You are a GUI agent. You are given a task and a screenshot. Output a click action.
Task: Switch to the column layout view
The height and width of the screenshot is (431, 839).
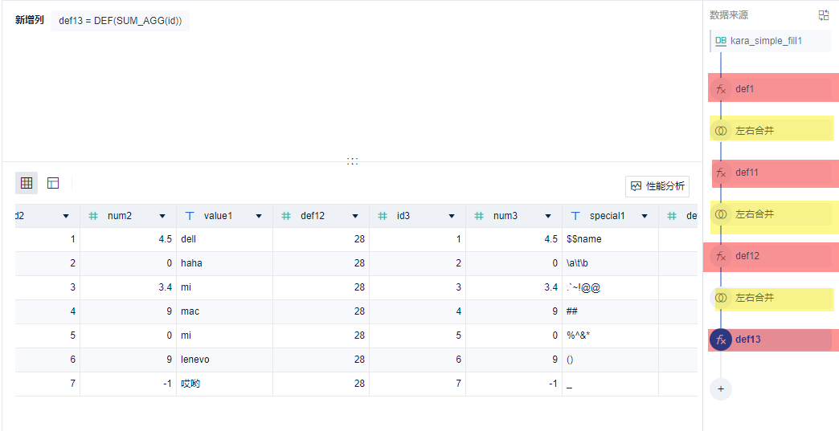53,183
